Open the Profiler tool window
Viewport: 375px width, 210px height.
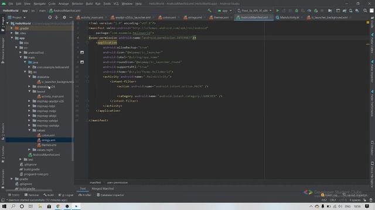85,195
